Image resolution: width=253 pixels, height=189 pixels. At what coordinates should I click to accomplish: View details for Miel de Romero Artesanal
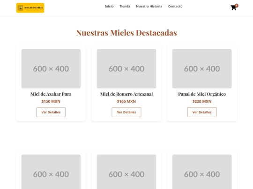click(126, 112)
